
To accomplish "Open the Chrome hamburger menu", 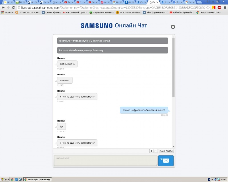I will 225,8.
